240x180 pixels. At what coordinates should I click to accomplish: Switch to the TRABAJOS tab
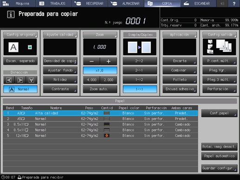[x=54, y=3]
